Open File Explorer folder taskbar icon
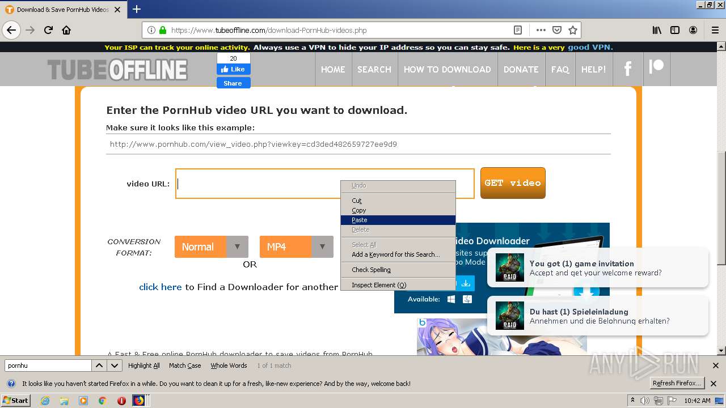 click(x=64, y=401)
